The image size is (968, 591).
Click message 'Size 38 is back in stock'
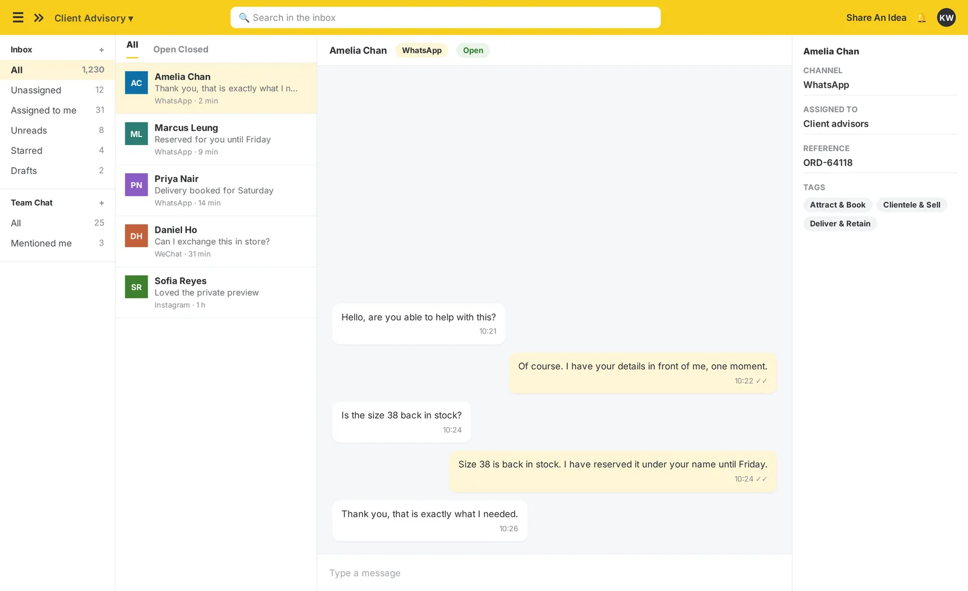pyautogui.click(x=613, y=471)
